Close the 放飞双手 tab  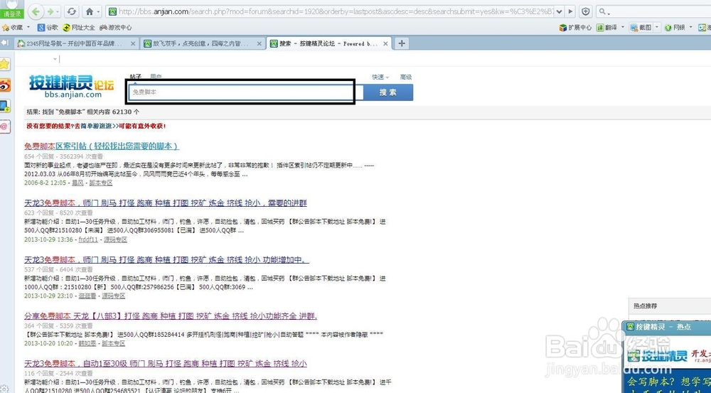(x=260, y=44)
